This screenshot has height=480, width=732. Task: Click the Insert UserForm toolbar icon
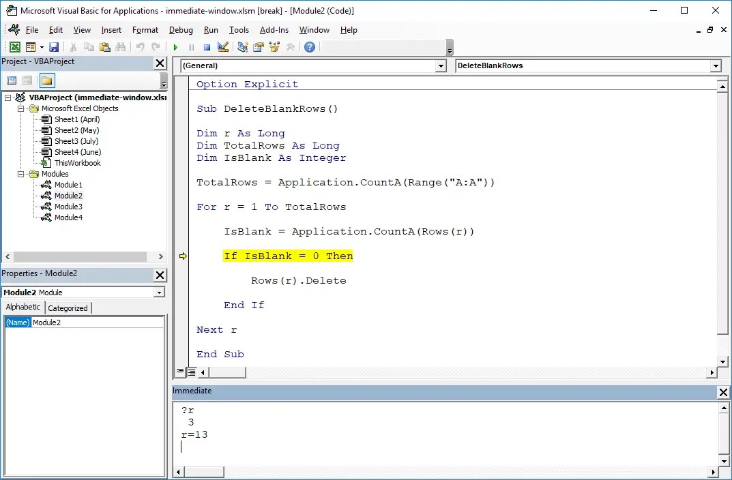(31, 46)
